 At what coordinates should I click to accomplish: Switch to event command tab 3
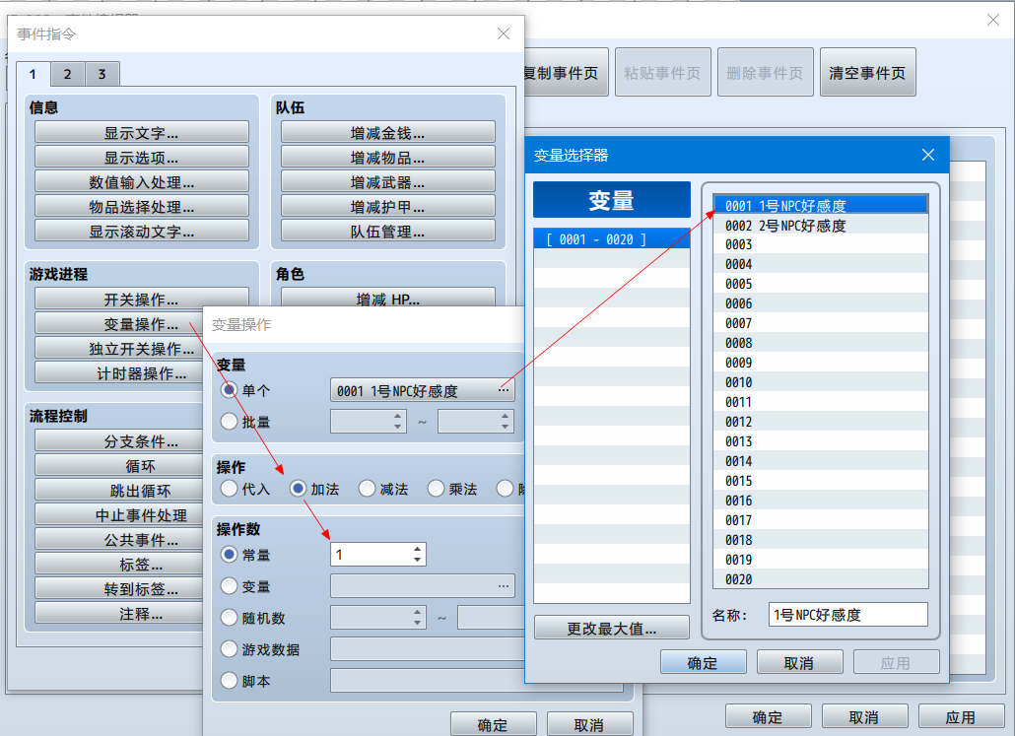point(101,74)
